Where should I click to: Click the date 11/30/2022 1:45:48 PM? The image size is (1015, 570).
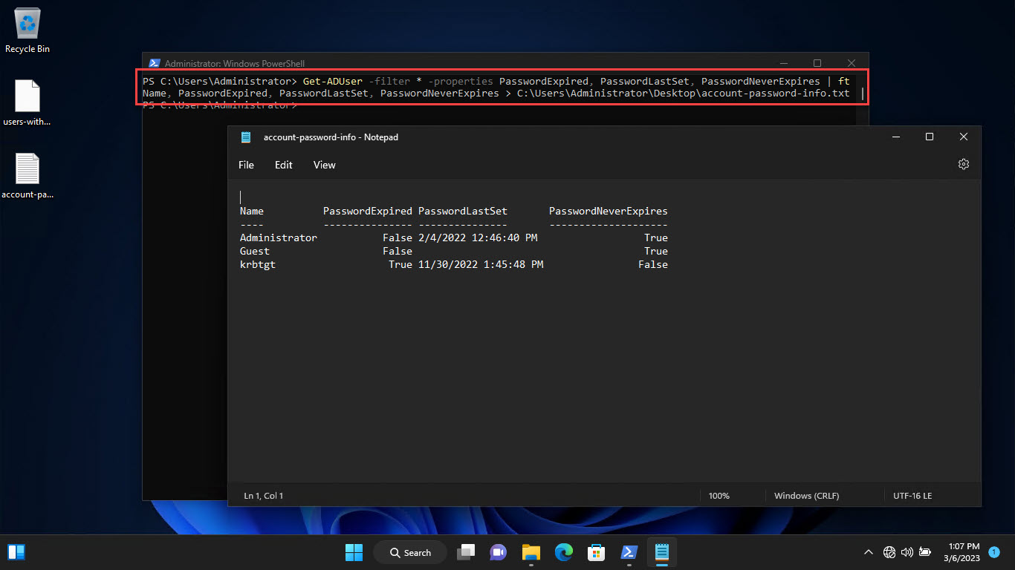(x=481, y=265)
